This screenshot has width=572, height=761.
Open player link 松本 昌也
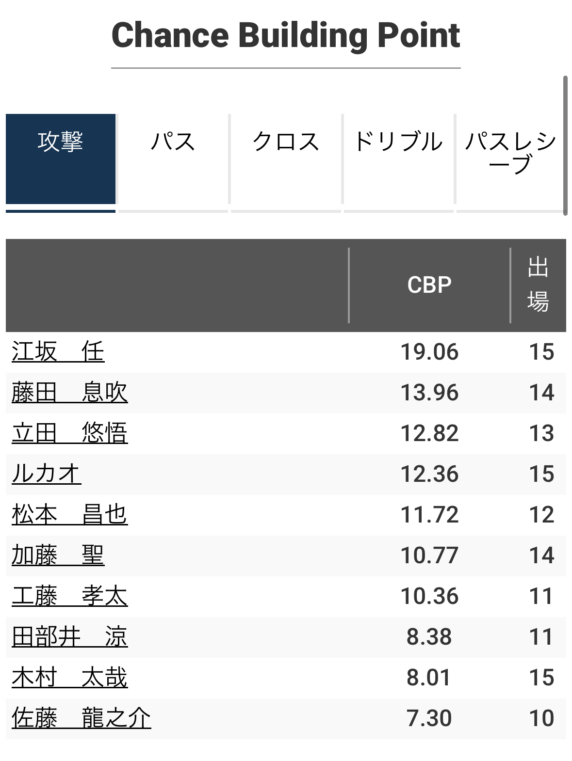(70, 514)
